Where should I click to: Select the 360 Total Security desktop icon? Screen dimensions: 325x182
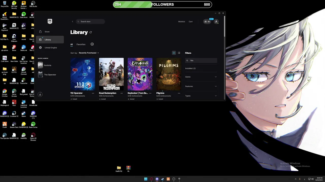click(14, 5)
